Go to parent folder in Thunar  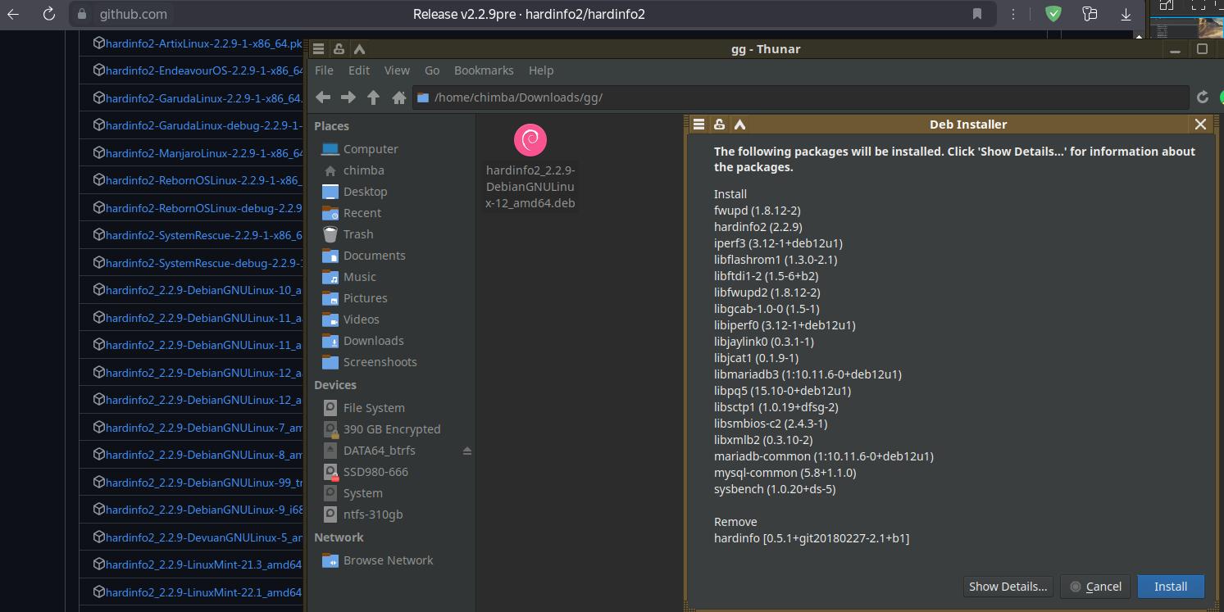point(374,97)
